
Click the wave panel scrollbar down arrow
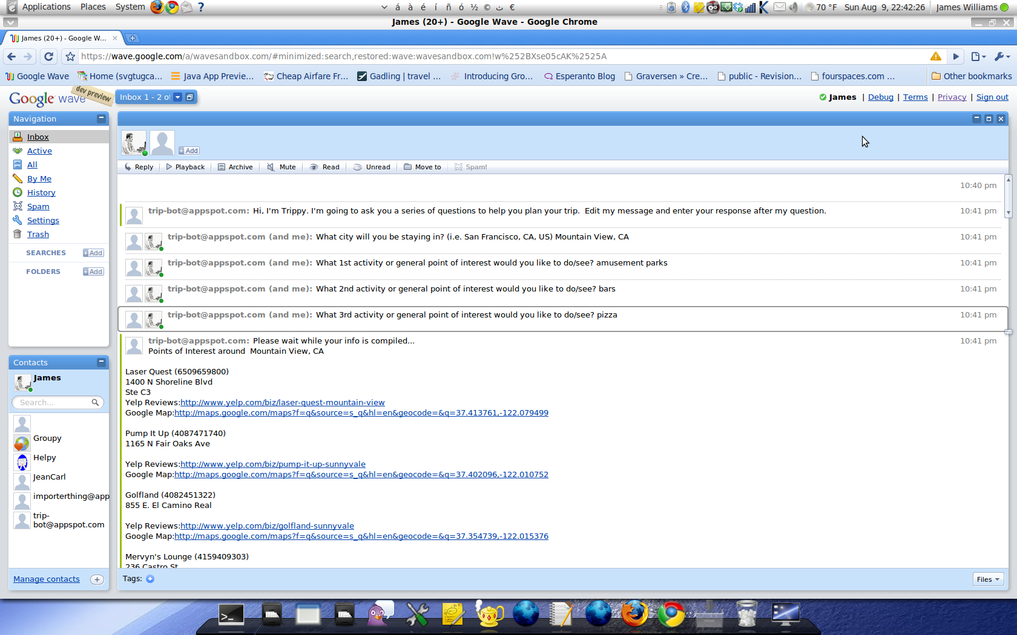pos(1008,213)
